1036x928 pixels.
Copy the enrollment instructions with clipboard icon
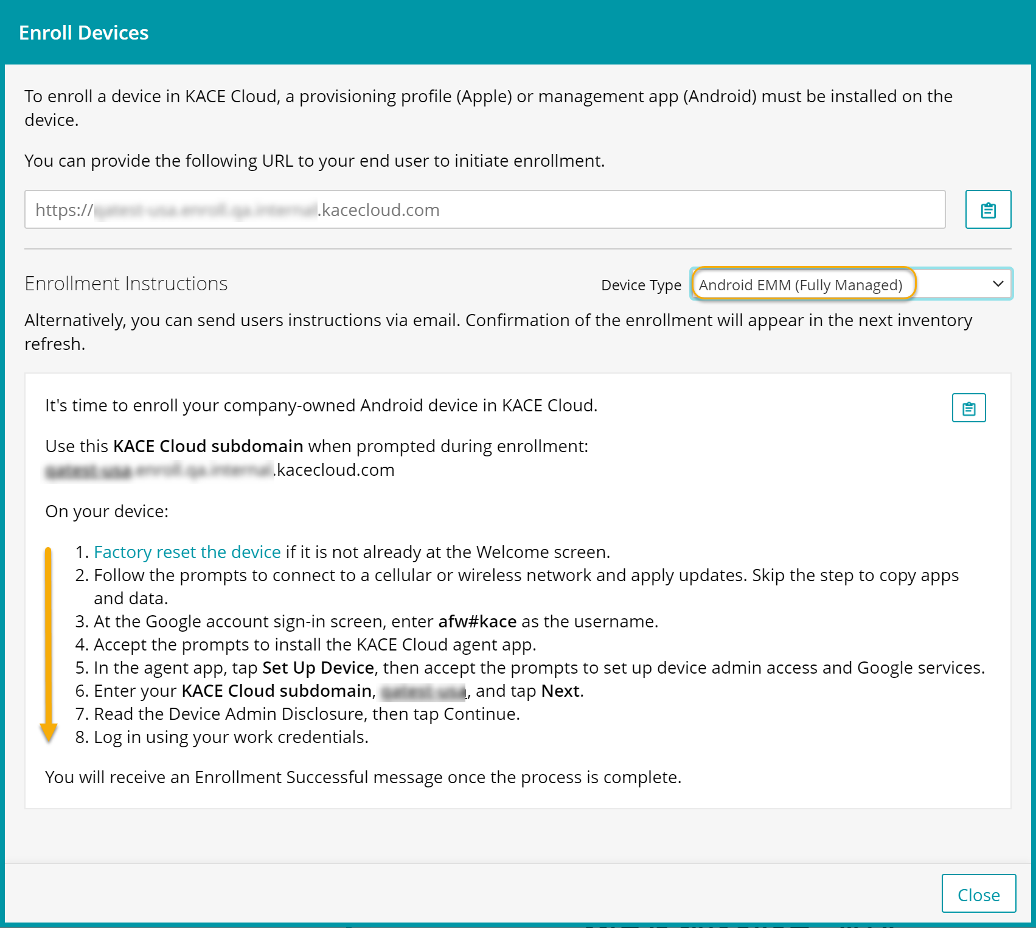968,408
